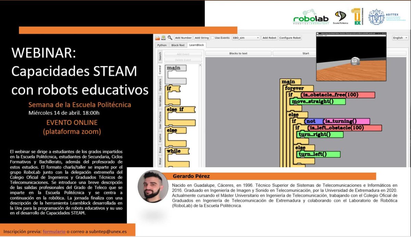Click the is_turning() block
Screen dimensions: 411x237
coord(346,121)
